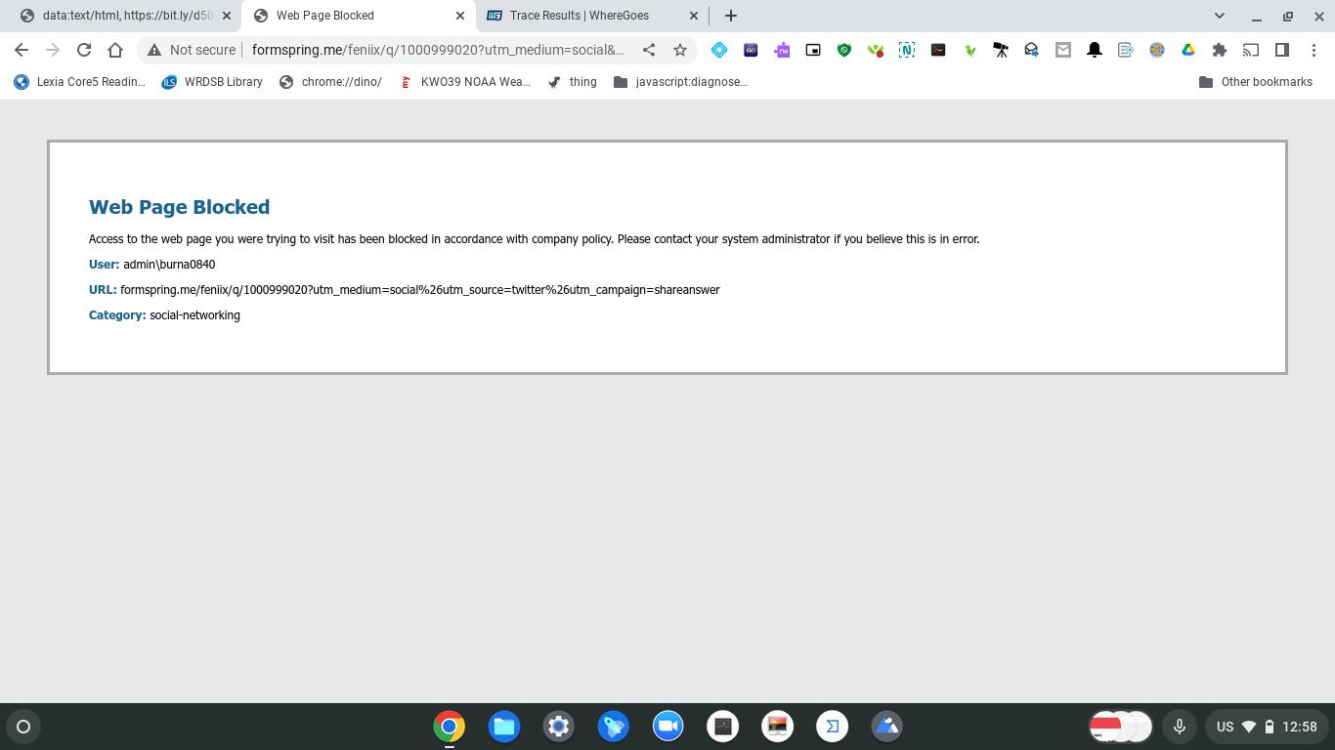This screenshot has height=750, width=1335.
Task: Click the address bar URL field
Action: point(438,50)
